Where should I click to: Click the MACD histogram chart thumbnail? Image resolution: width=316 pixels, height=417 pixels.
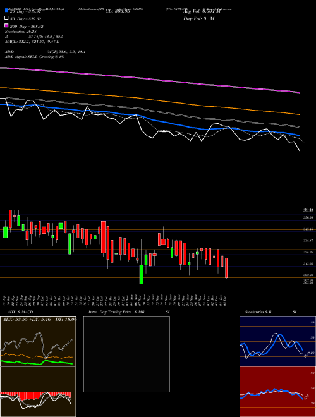pyautogui.click(x=38, y=392)
